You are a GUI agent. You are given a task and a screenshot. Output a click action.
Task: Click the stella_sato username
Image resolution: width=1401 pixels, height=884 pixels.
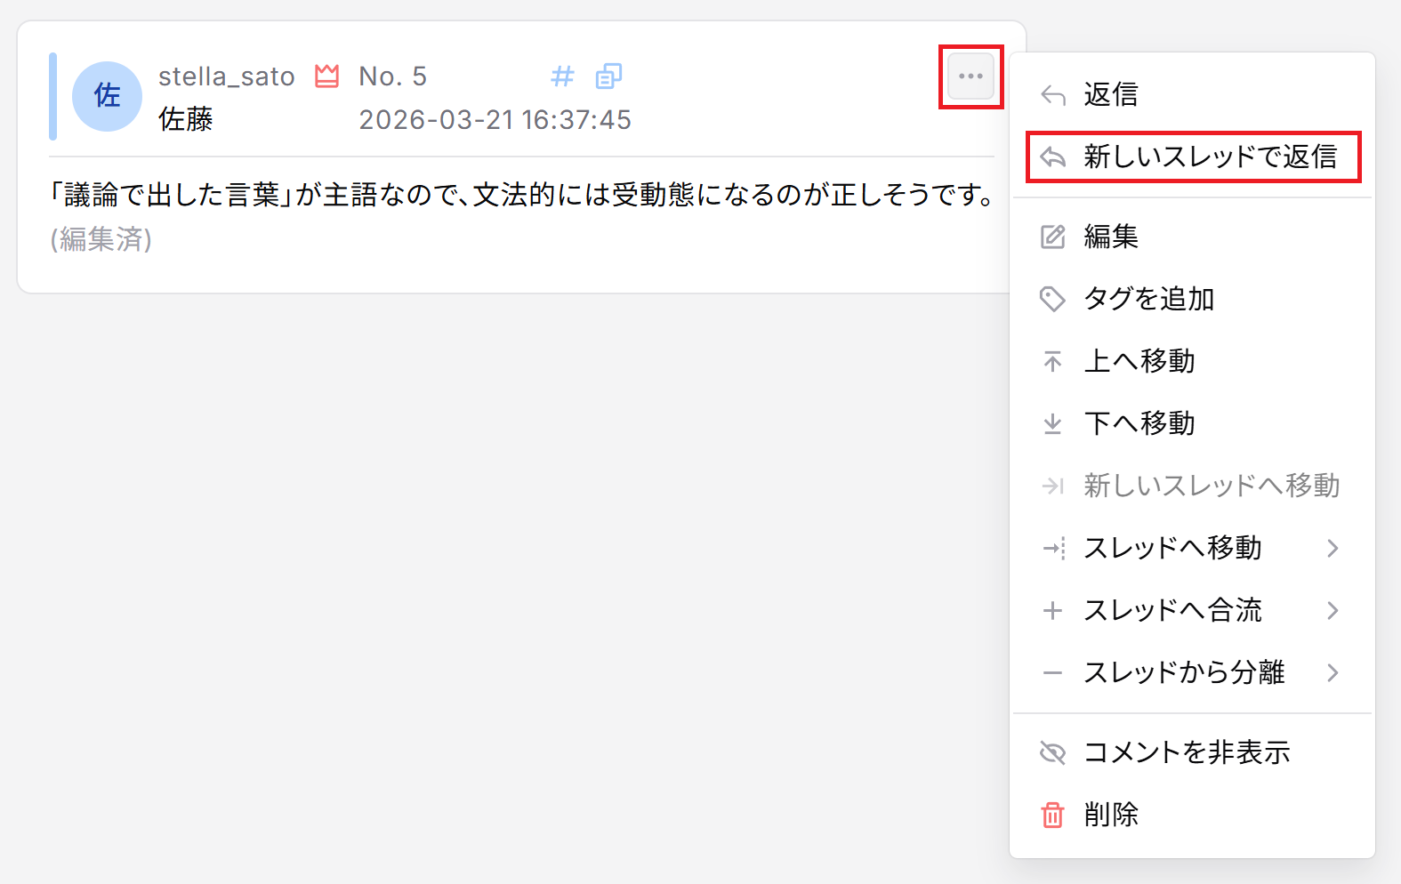[226, 76]
